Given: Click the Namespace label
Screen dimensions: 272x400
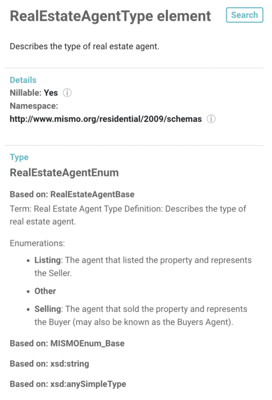Looking at the screenshot, I should (x=34, y=106).
